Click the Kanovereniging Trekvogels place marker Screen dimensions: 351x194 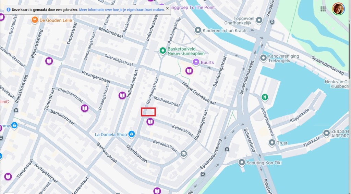263,58
